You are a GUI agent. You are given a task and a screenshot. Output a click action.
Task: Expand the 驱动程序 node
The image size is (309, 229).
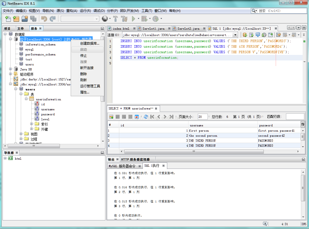(x=11, y=74)
